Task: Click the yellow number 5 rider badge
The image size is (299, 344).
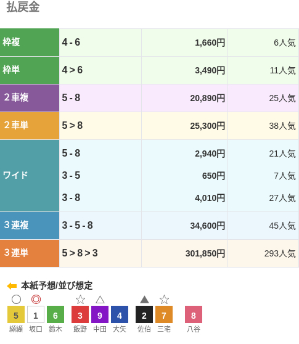Action: point(16,314)
